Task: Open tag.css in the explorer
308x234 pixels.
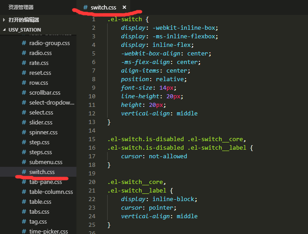Action: (x=38, y=222)
